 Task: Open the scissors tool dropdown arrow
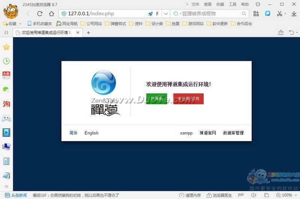click(285, 14)
